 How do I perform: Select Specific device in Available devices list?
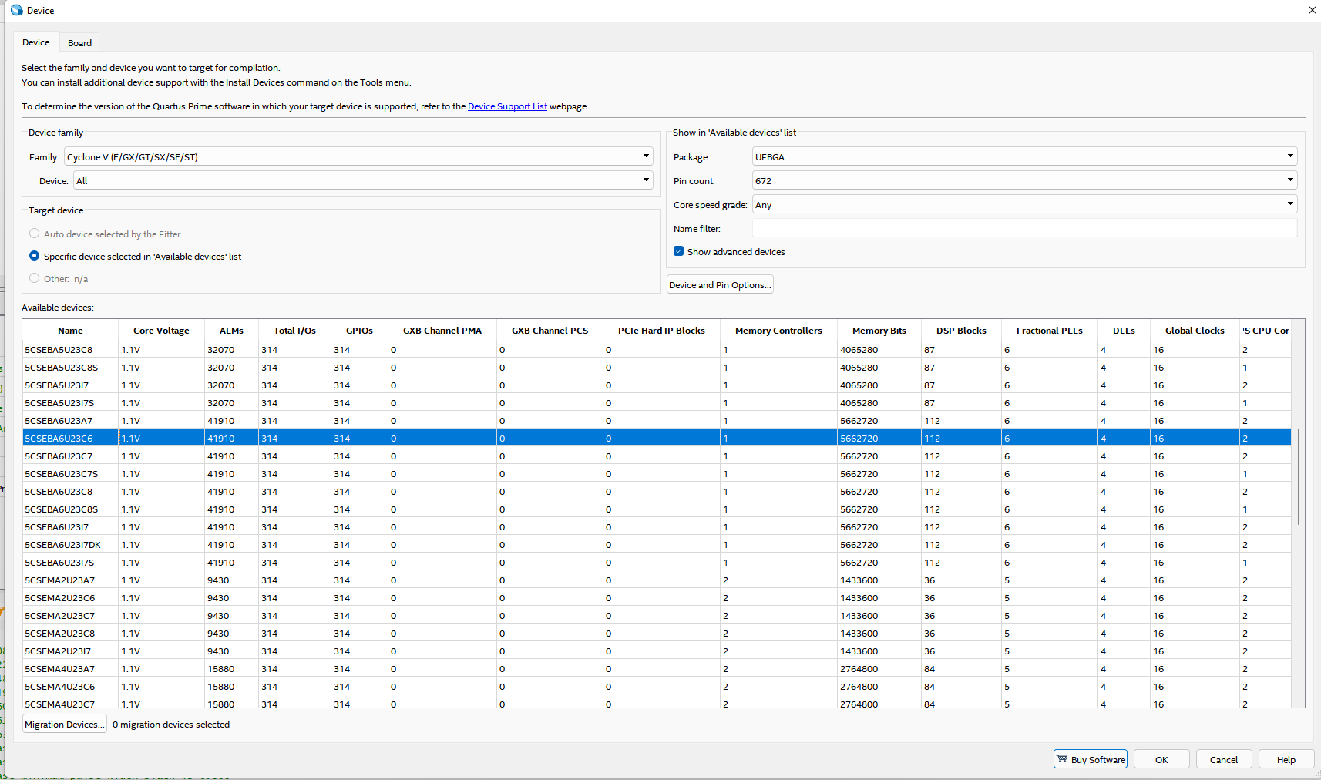pos(34,256)
